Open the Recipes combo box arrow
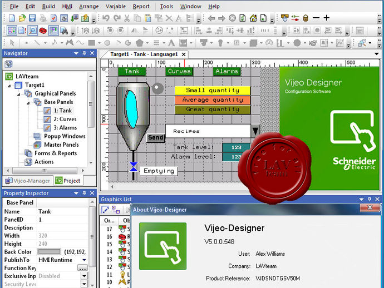This screenshot has height=288, width=384. coord(255,131)
